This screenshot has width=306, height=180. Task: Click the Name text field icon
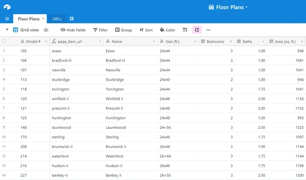108,41
